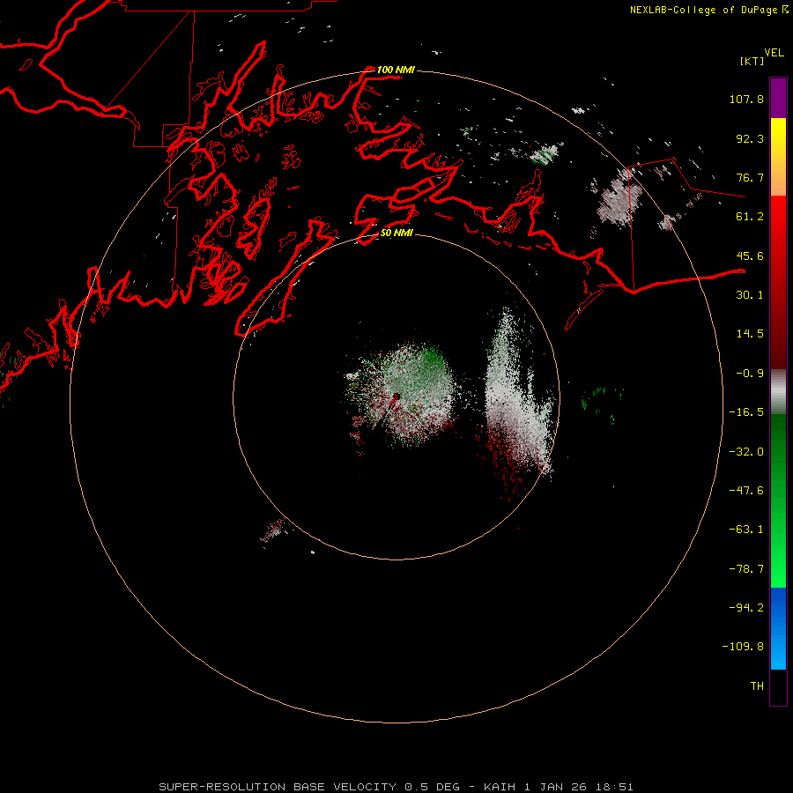
Task: Pick the gray near-zero segment of the color bar
Action: tap(778, 392)
